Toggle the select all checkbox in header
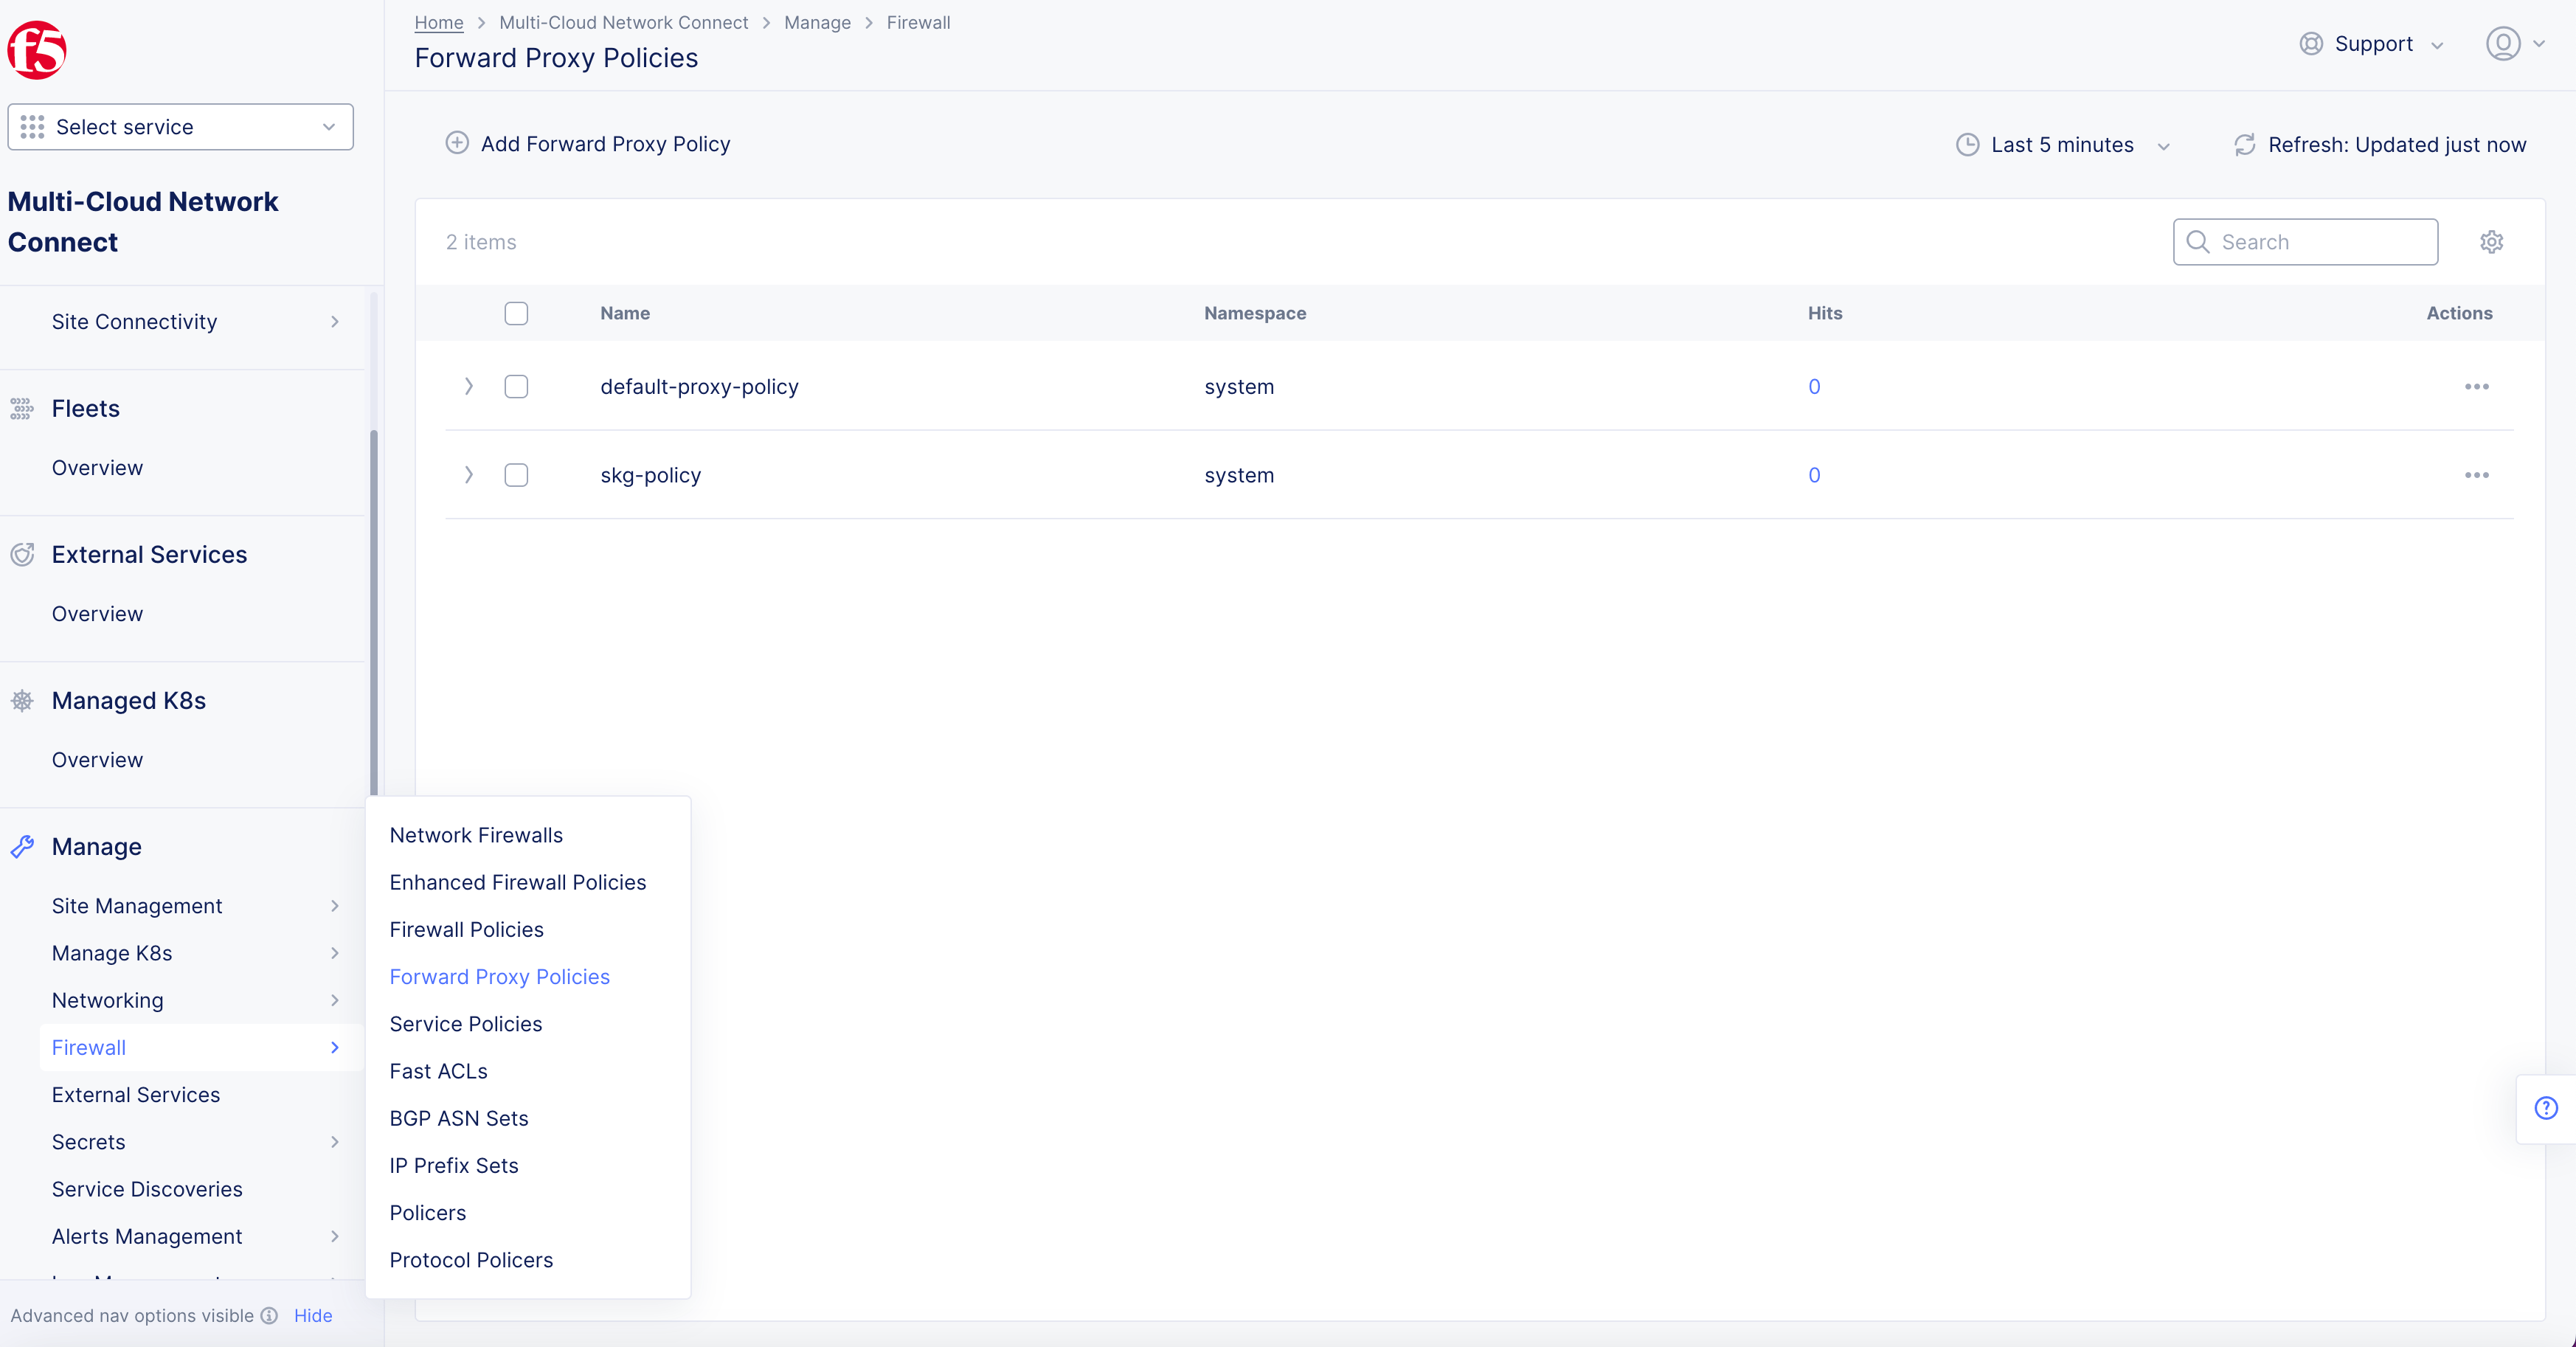This screenshot has height=1347, width=2576. [516, 313]
